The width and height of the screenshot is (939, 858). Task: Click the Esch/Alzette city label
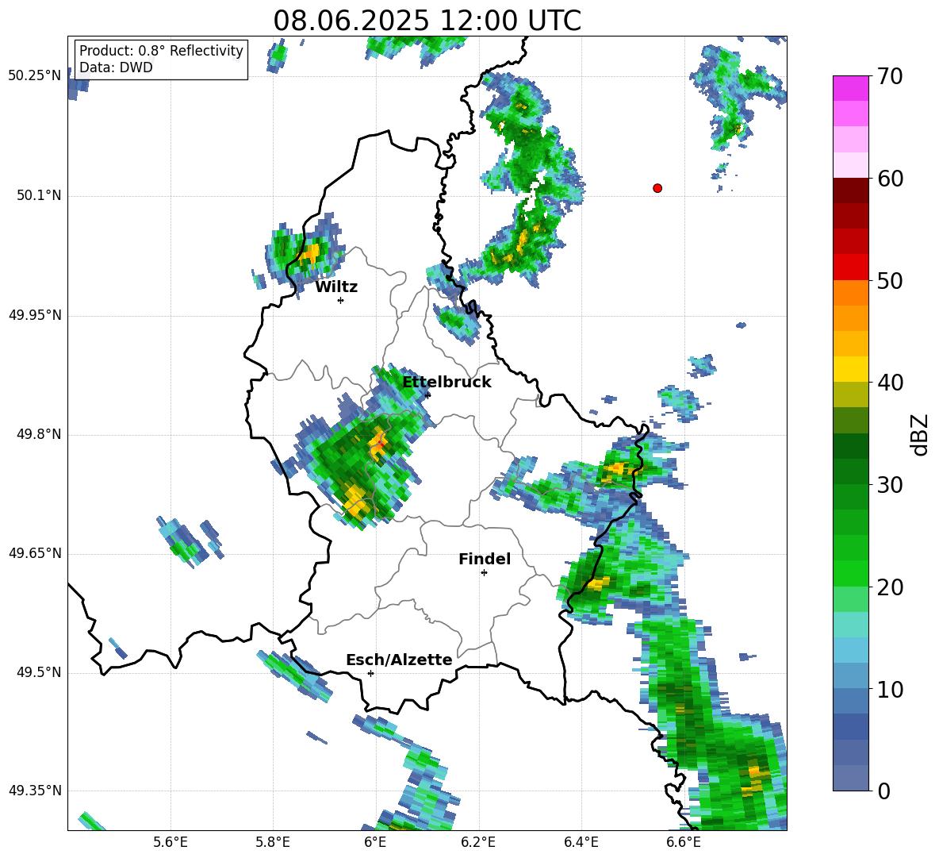click(x=399, y=660)
